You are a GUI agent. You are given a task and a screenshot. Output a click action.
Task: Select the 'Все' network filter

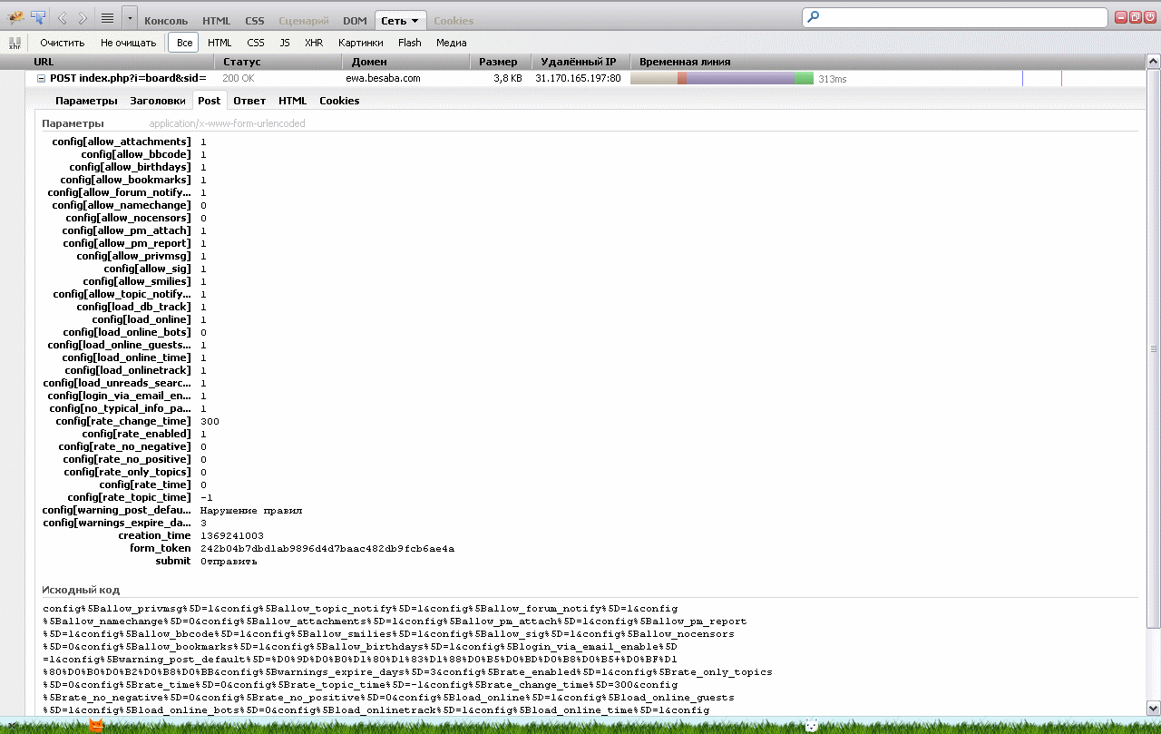(x=184, y=43)
